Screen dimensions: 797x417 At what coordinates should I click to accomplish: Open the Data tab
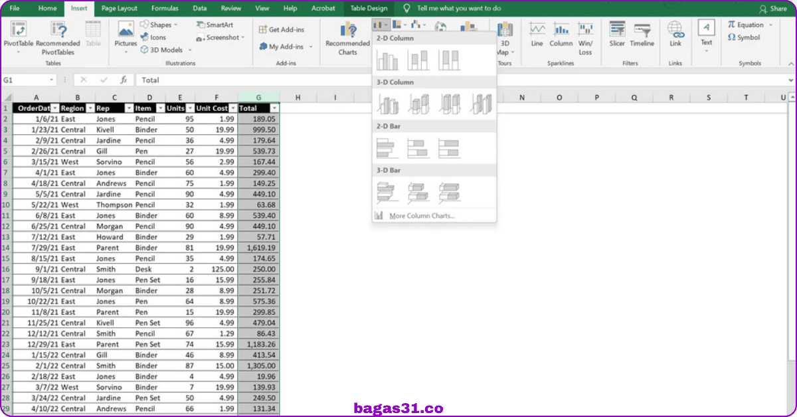click(x=199, y=8)
